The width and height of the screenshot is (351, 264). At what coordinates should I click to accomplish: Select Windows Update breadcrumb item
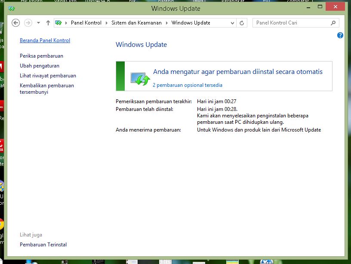(191, 23)
